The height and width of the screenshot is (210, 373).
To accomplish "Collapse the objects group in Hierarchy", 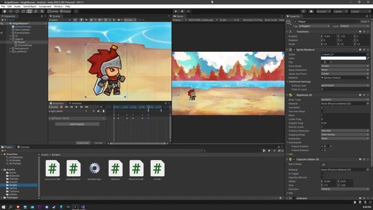I will [10, 39].
